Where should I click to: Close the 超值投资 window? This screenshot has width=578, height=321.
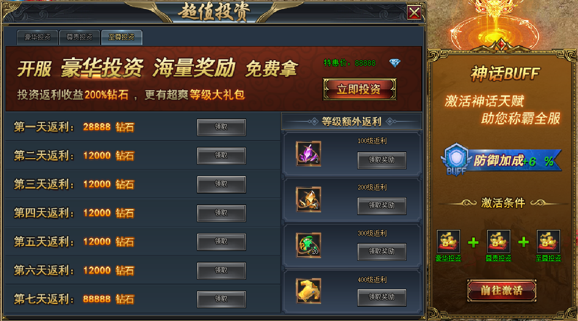click(x=414, y=12)
